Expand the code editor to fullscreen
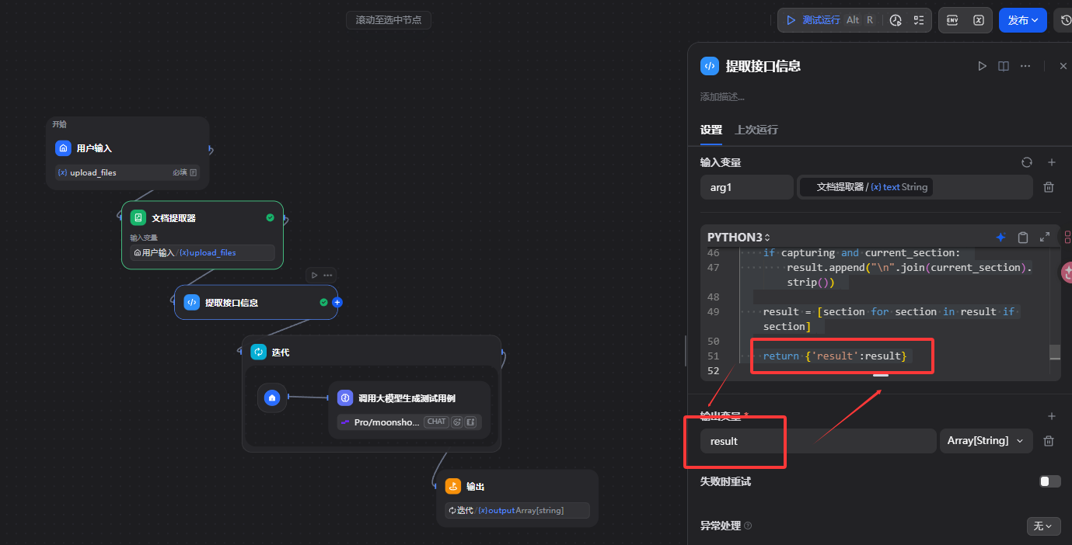 [1045, 238]
